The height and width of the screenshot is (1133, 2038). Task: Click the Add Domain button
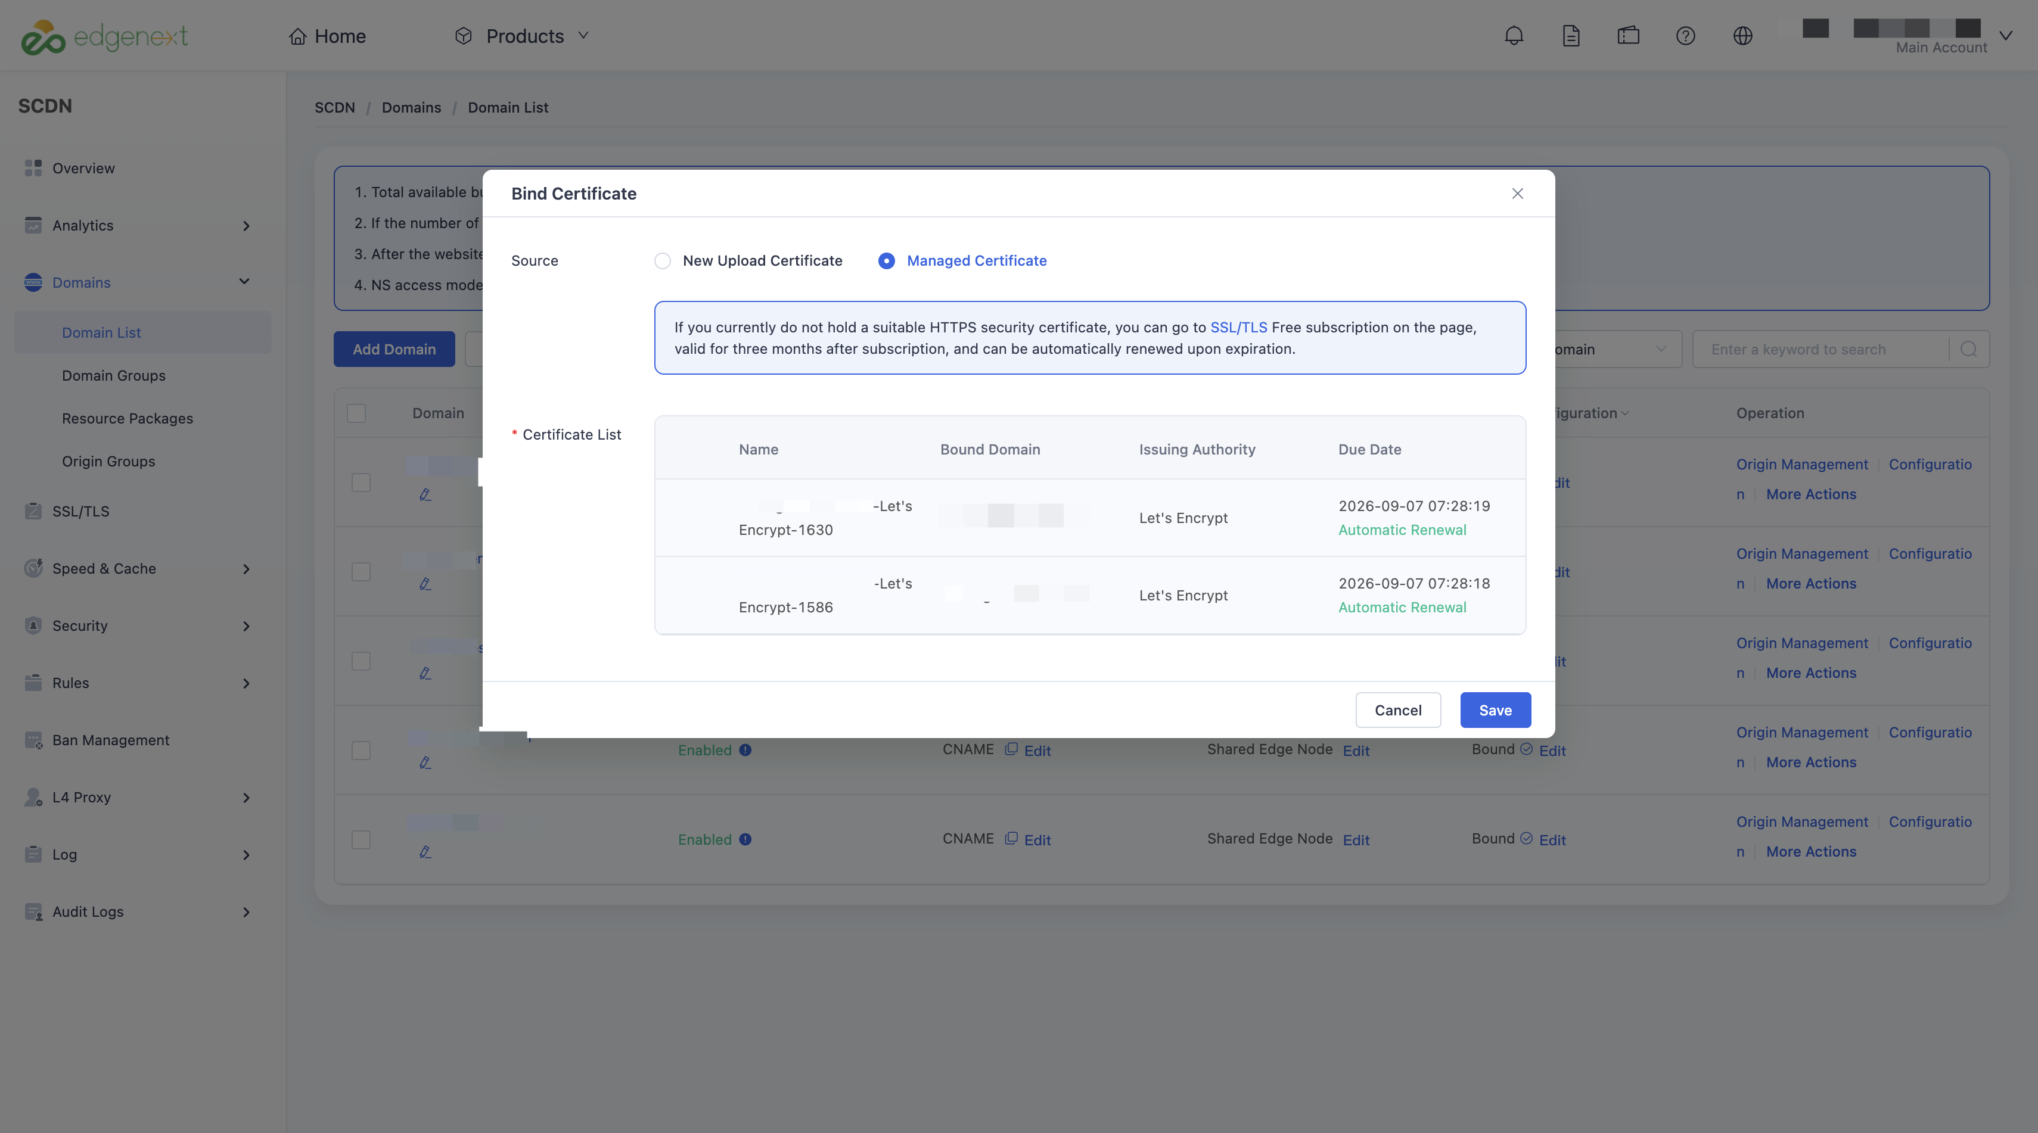[394, 348]
